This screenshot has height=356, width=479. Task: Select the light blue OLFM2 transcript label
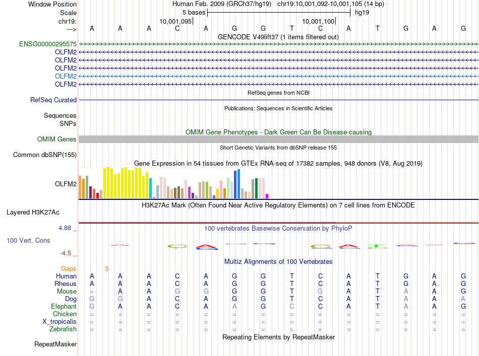pyautogui.click(x=66, y=76)
